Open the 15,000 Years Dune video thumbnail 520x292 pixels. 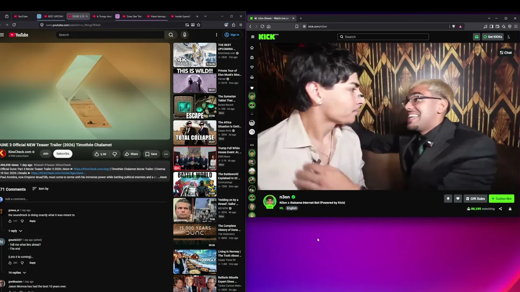(195, 236)
